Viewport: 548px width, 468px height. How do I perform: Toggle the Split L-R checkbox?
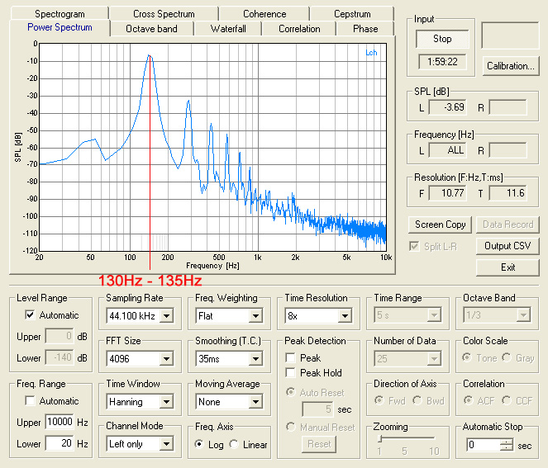[414, 247]
